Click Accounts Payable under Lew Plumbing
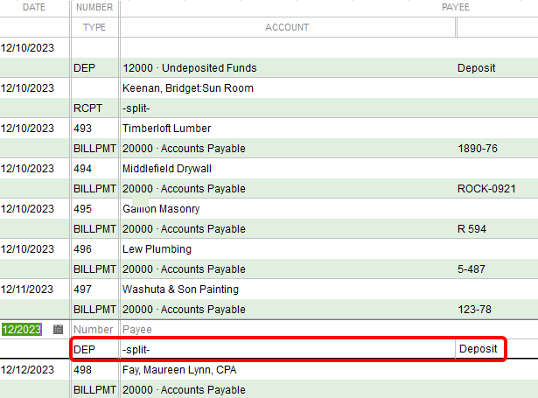Screen dimensions: 538x398 (185, 269)
